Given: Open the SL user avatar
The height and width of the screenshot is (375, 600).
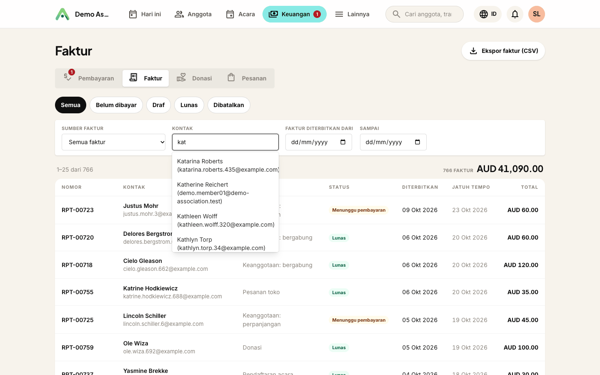Looking at the screenshot, I should pyautogui.click(x=537, y=14).
